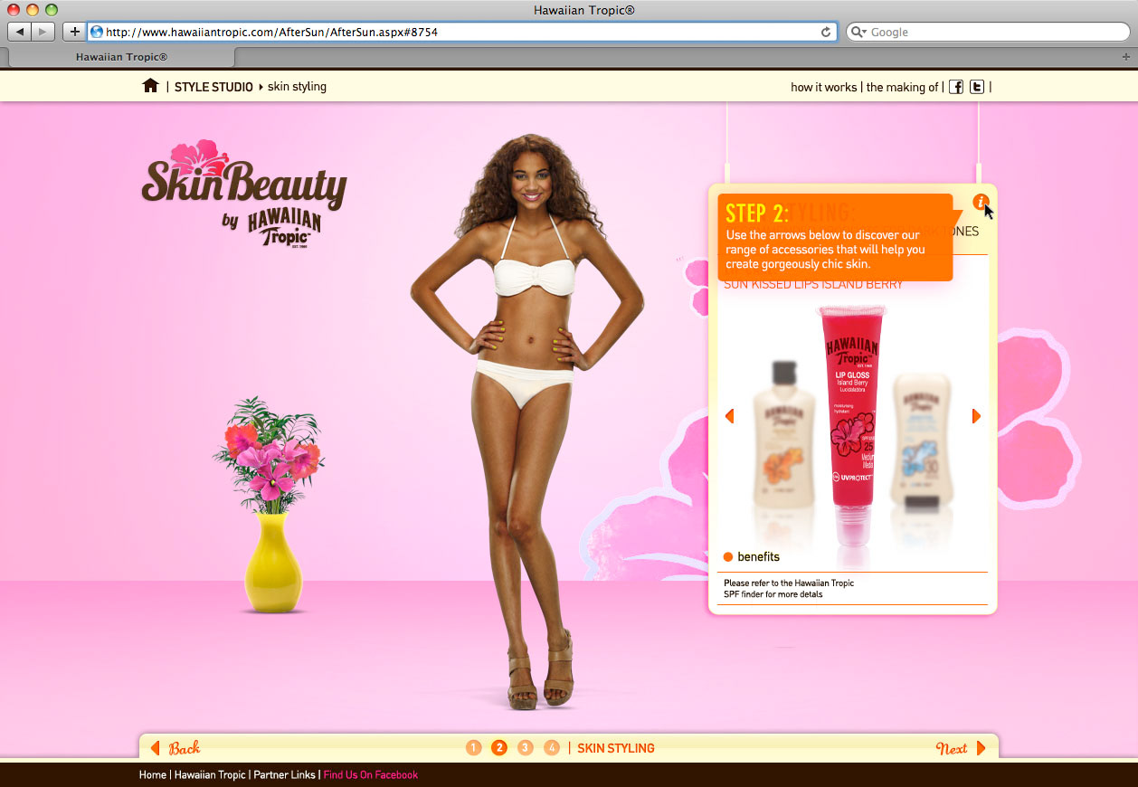Click the Google search magnifier icon

click(858, 32)
